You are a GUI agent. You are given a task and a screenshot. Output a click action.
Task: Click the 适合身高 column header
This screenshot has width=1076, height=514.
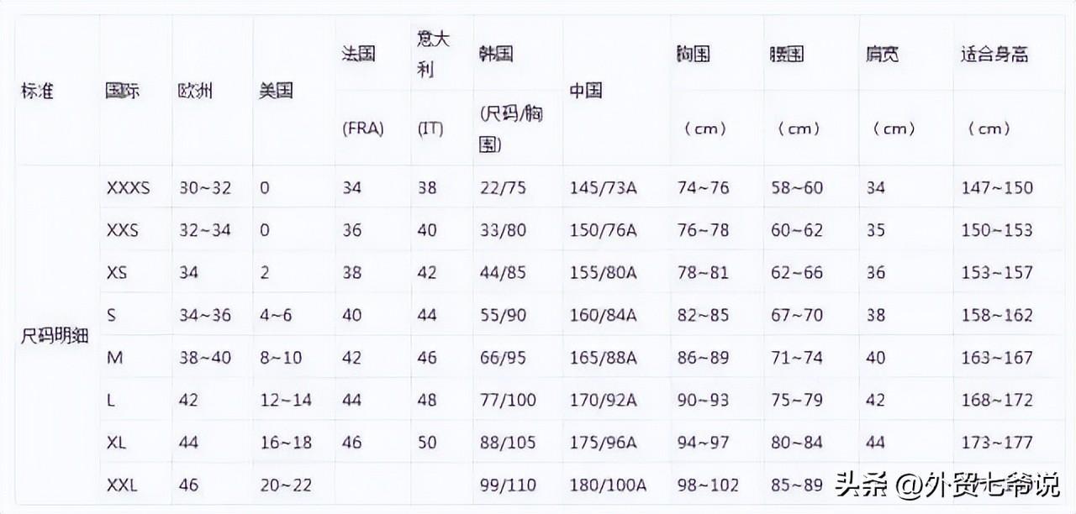[994, 55]
